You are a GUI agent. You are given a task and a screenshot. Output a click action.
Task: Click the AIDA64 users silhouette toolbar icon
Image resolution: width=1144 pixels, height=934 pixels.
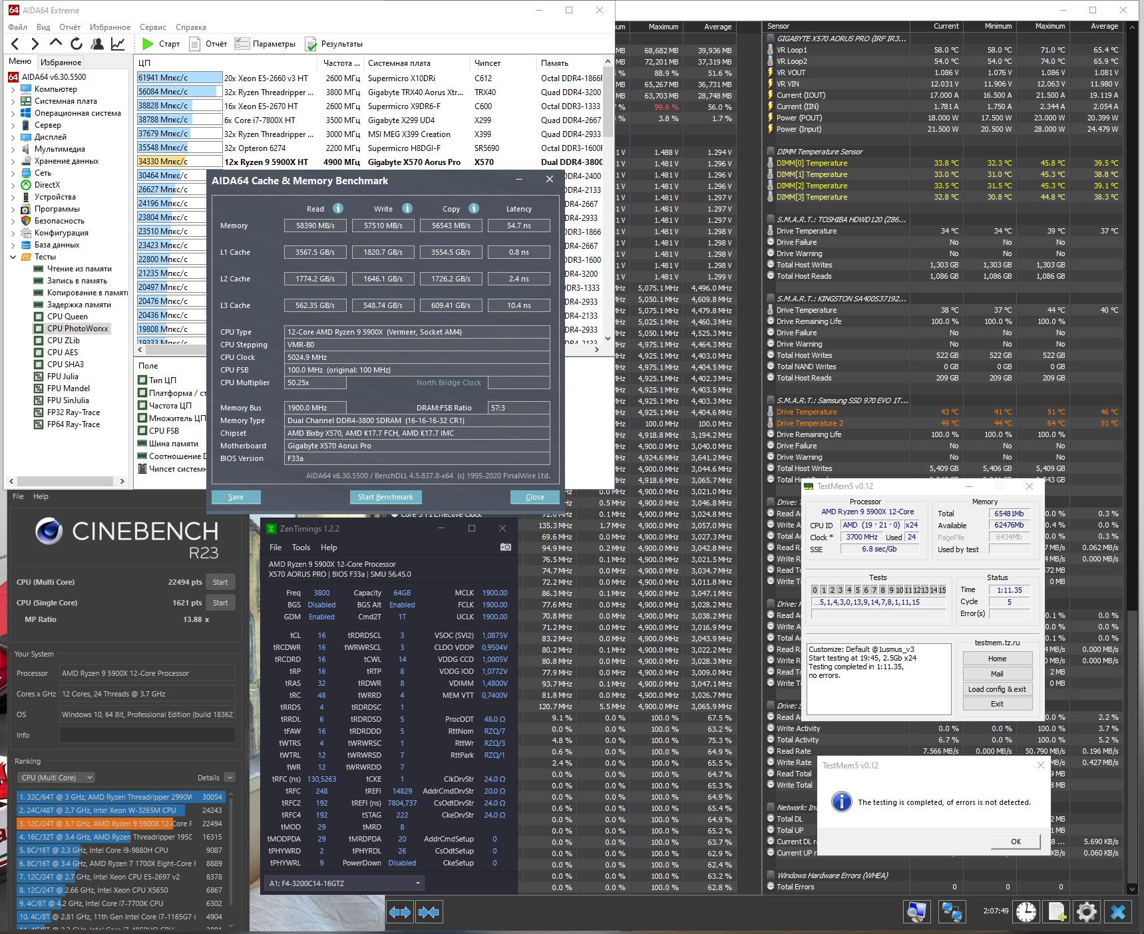pyautogui.click(x=97, y=44)
